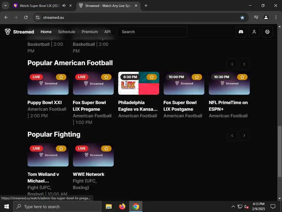Click the Streamed brand name link
Viewport: 282px width, 212px height.
coord(24,32)
